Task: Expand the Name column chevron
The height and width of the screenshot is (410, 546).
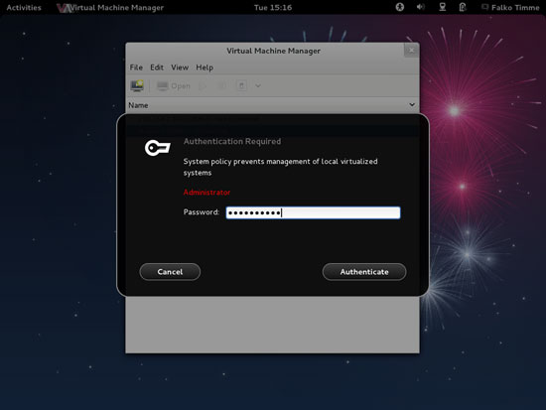Action: pos(412,105)
